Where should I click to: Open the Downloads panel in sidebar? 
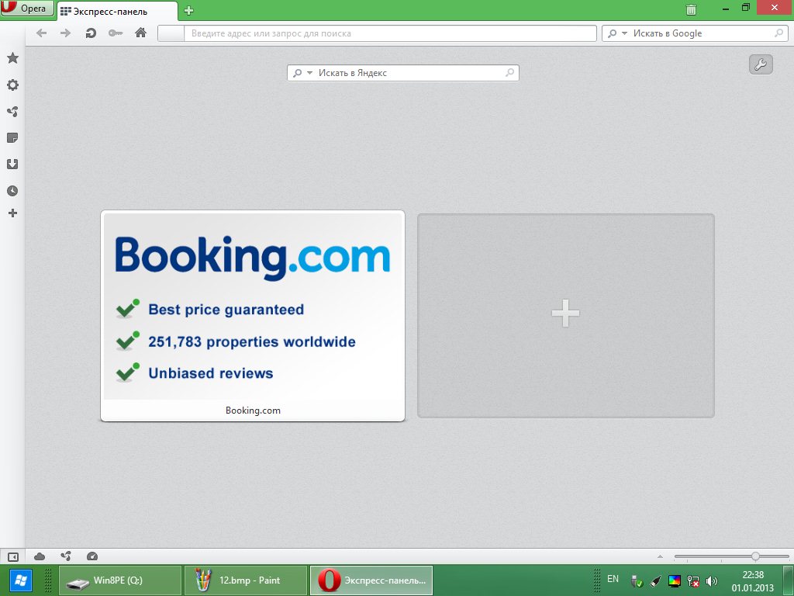(12, 165)
